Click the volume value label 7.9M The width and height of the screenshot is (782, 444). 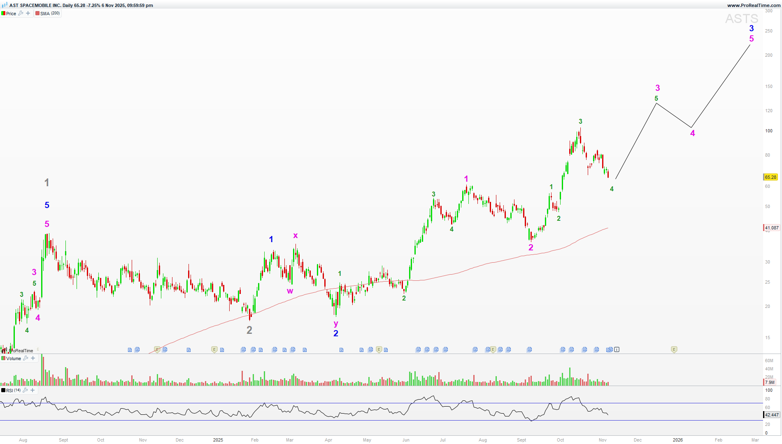click(770, 382)
